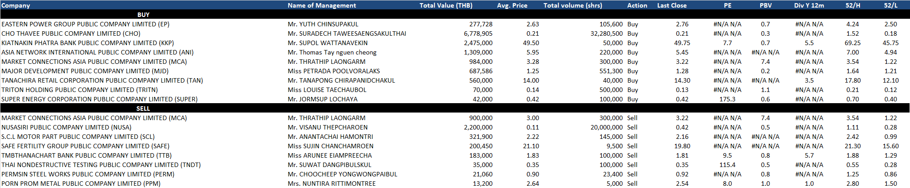Select Mr. YUTH CHINSUPAKUL name cell
Screen dimensions: 910x188
click(x=323, y=24)
